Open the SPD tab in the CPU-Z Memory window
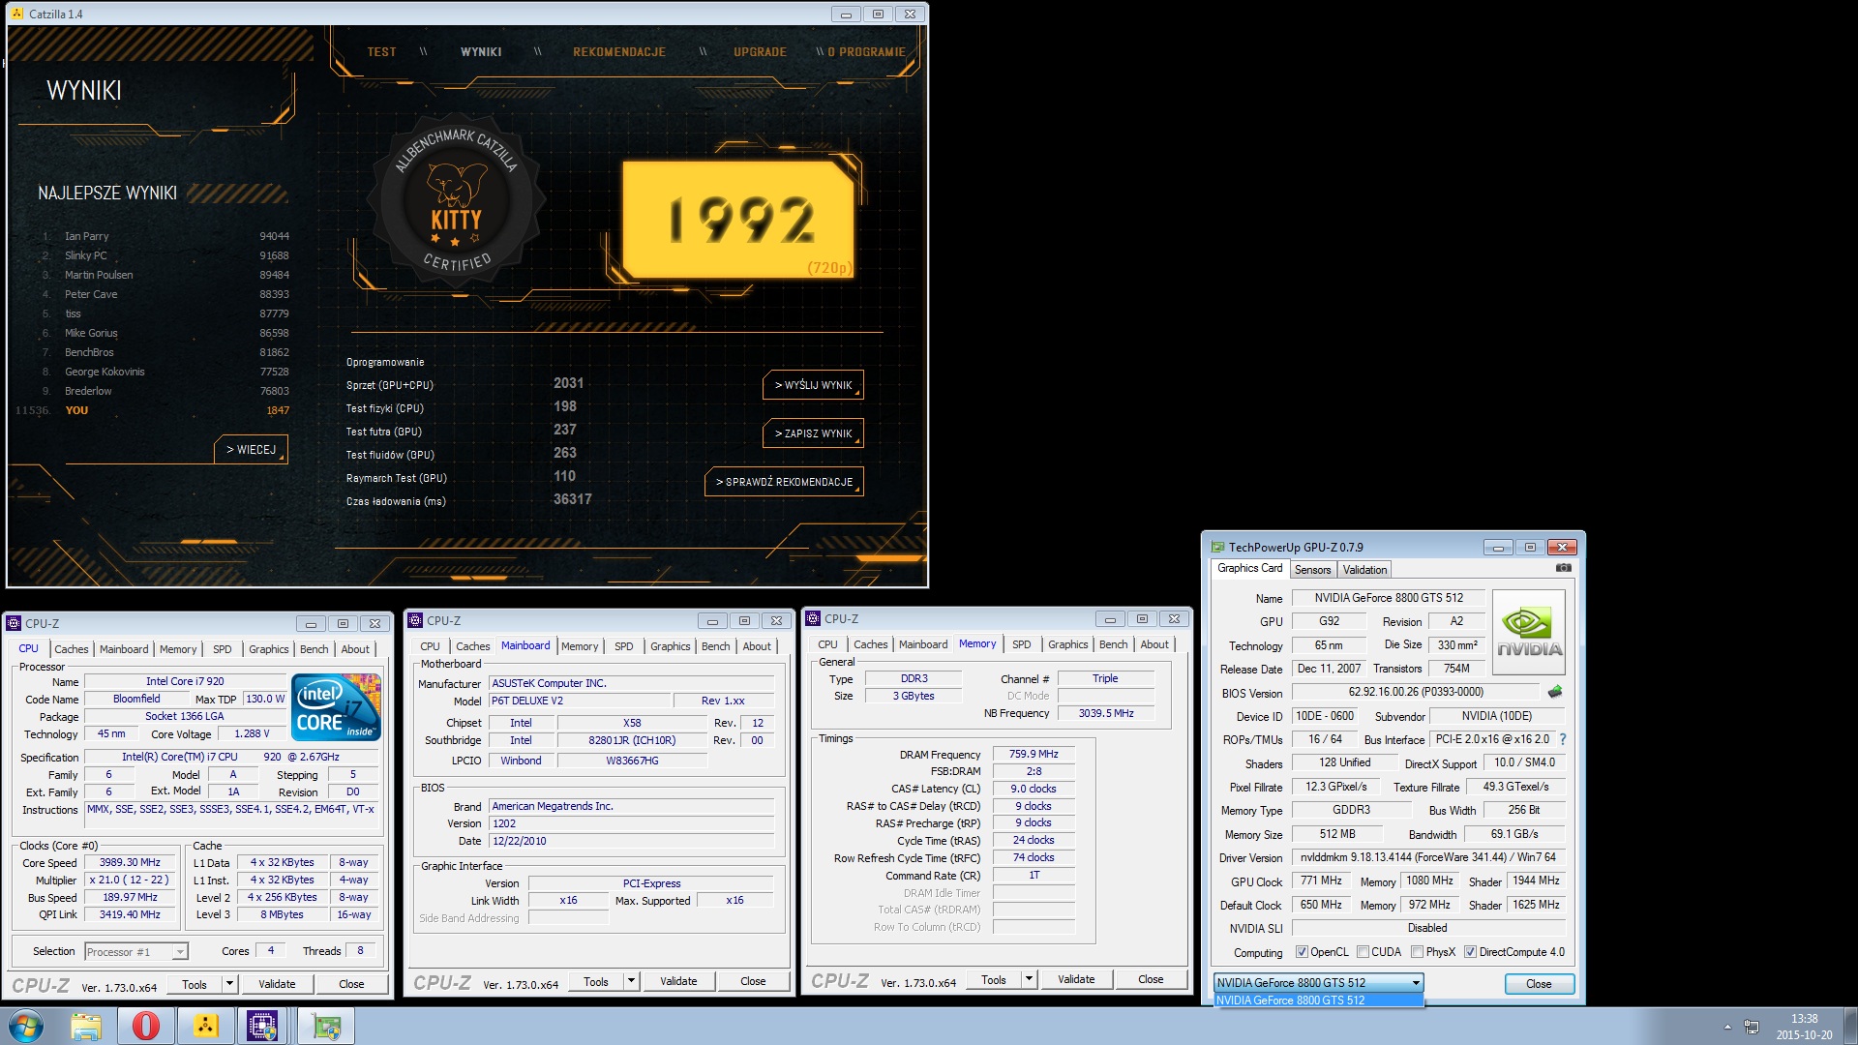The height and width of the screenshot is (1045, 1858). coord(1021,644)
